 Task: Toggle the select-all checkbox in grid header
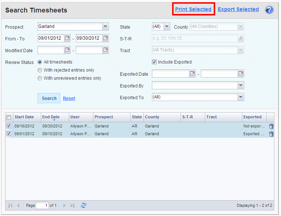(x=9, y=117)
